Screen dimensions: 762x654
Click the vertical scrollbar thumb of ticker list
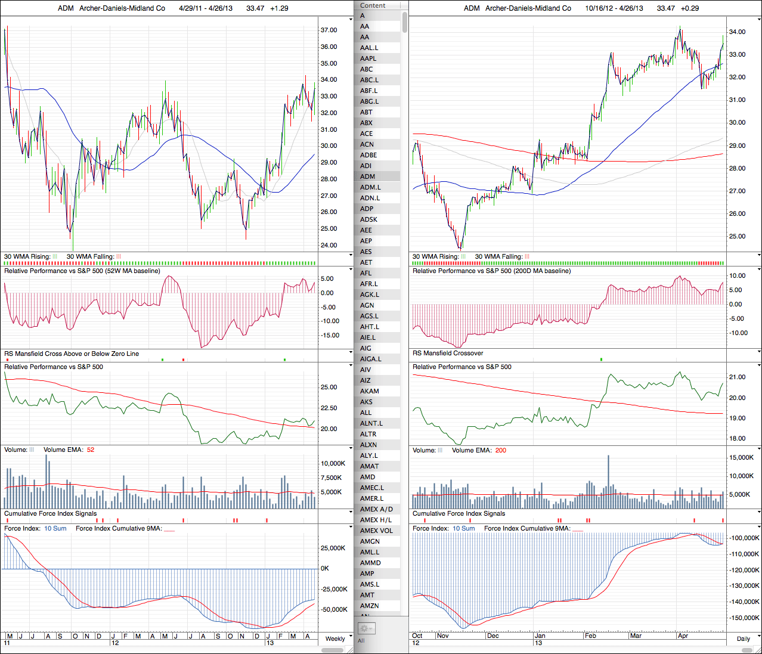click(405, 21)
